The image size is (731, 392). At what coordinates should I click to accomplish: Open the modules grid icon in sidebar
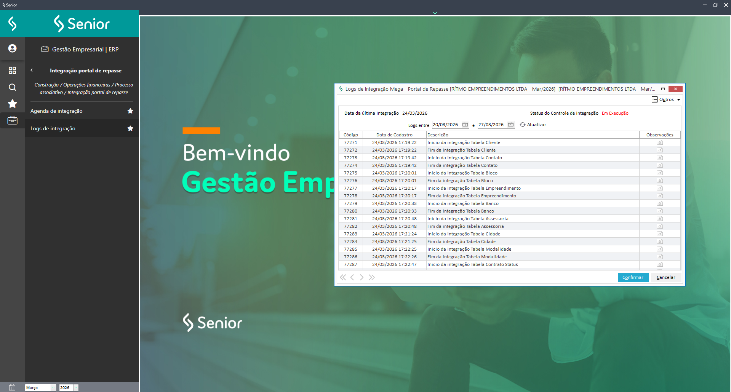point(12,70)
